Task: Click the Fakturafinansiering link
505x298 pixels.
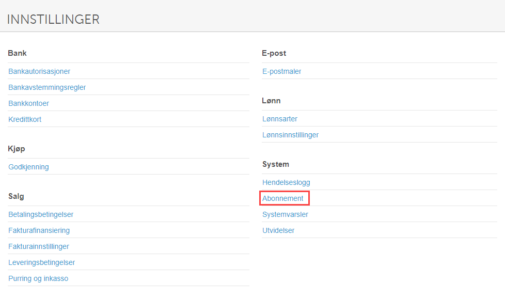Action: (x=39, y=230)
